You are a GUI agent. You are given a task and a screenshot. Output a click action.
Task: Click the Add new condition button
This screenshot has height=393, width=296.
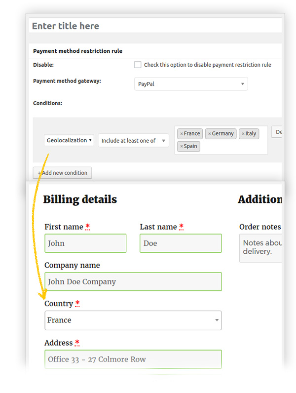point(62,173)
